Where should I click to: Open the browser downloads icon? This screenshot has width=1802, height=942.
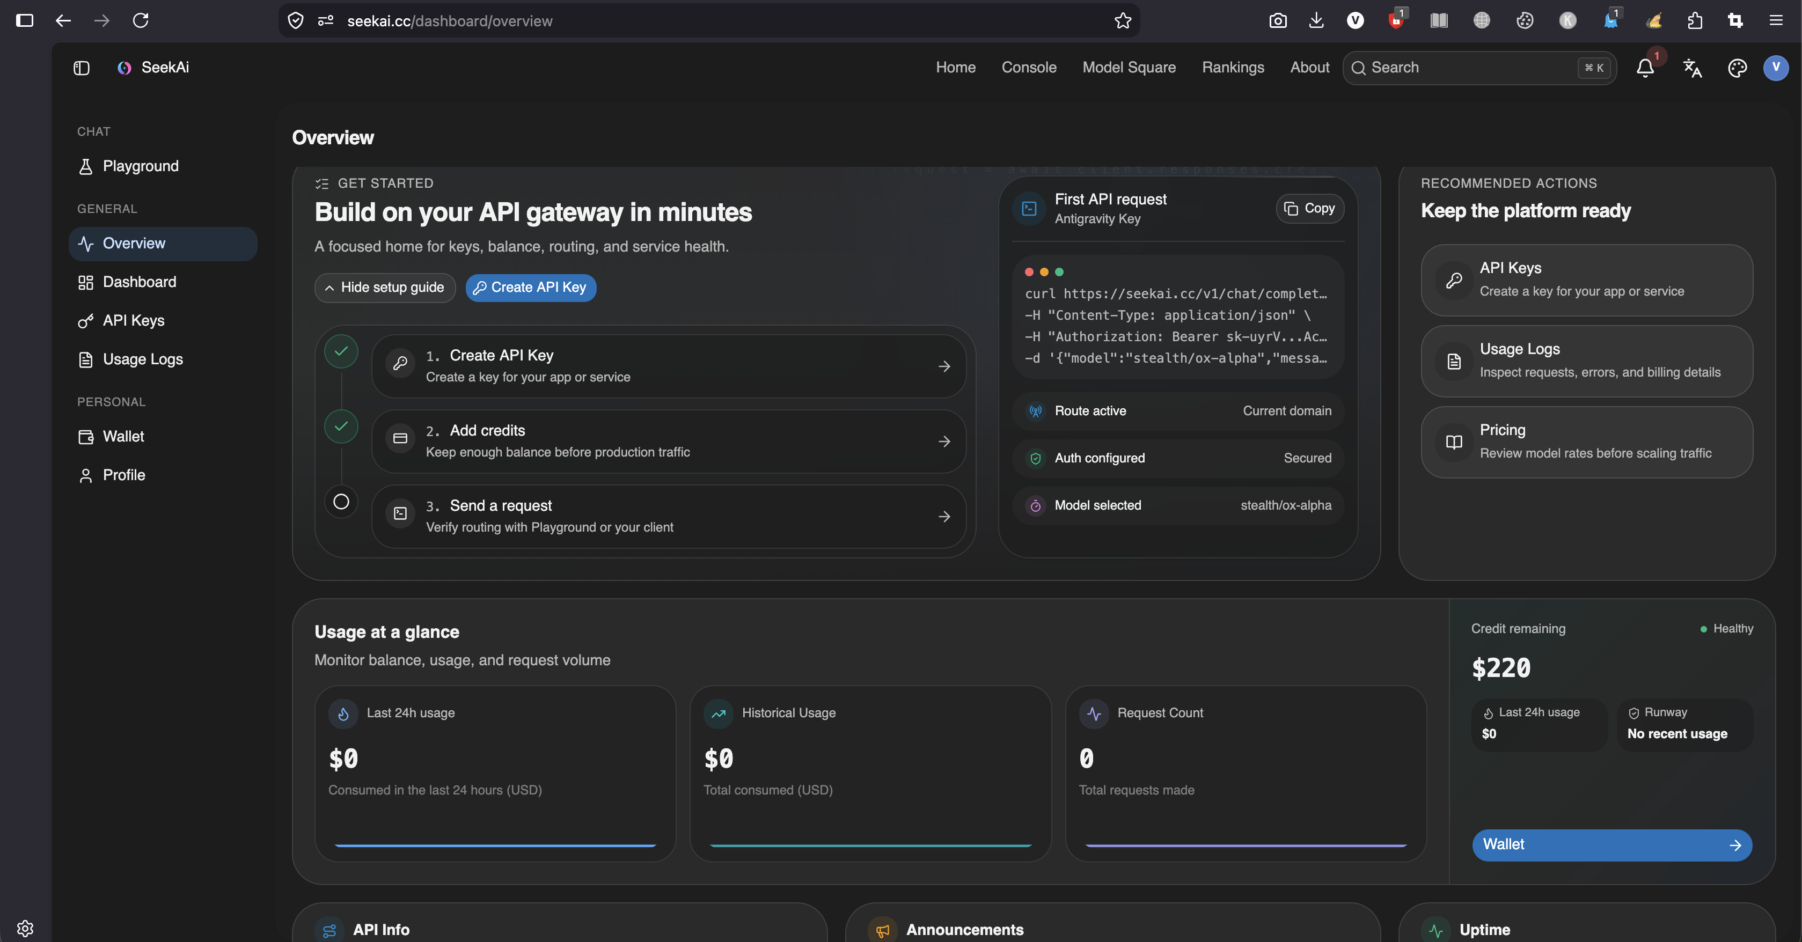(1316, 20)
